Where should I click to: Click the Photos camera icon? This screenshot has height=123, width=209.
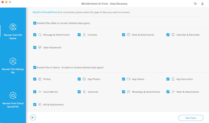[40, 79]
